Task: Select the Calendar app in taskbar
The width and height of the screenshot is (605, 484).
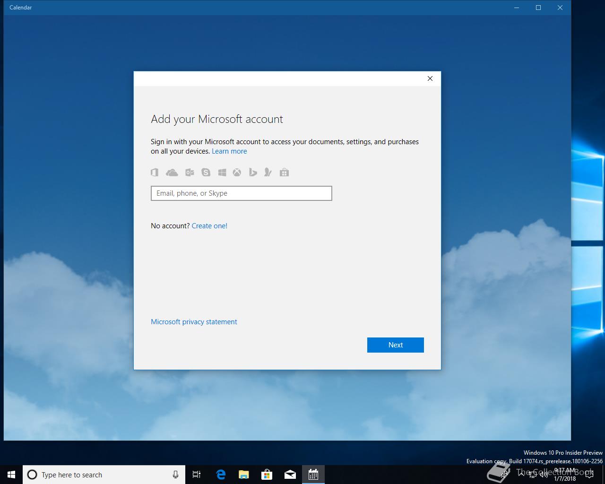Action: [313, 475]
